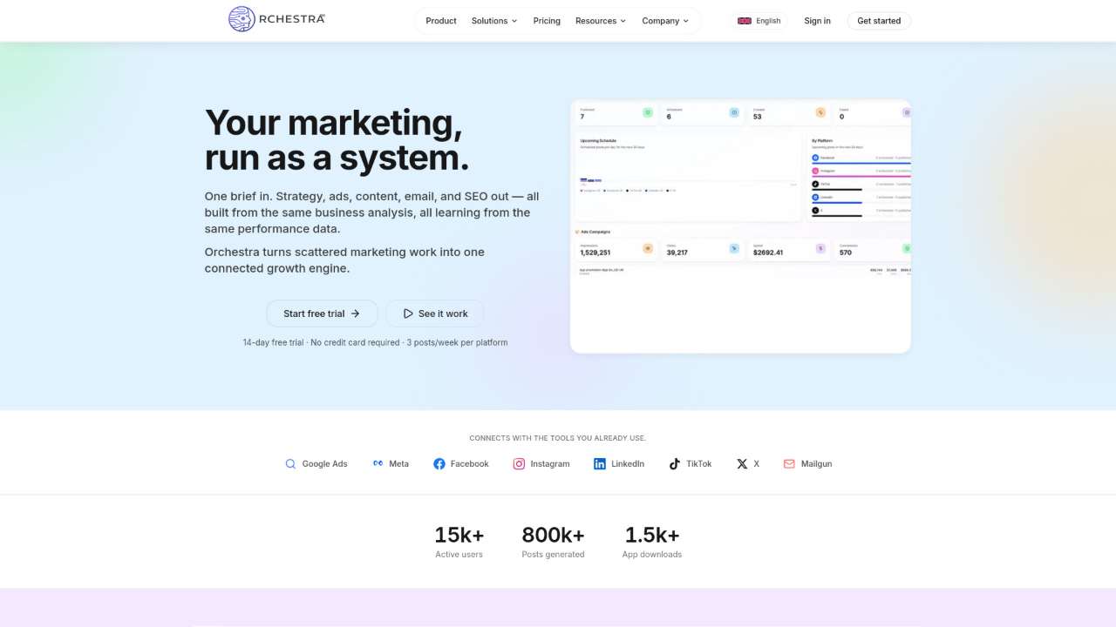Click the Get started button

[879, 21]
